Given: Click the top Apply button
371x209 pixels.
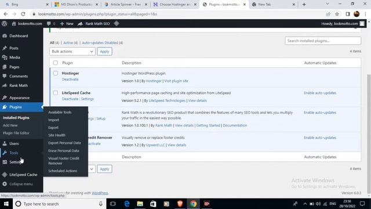Looking at the screenshot, I should (104, 52).
